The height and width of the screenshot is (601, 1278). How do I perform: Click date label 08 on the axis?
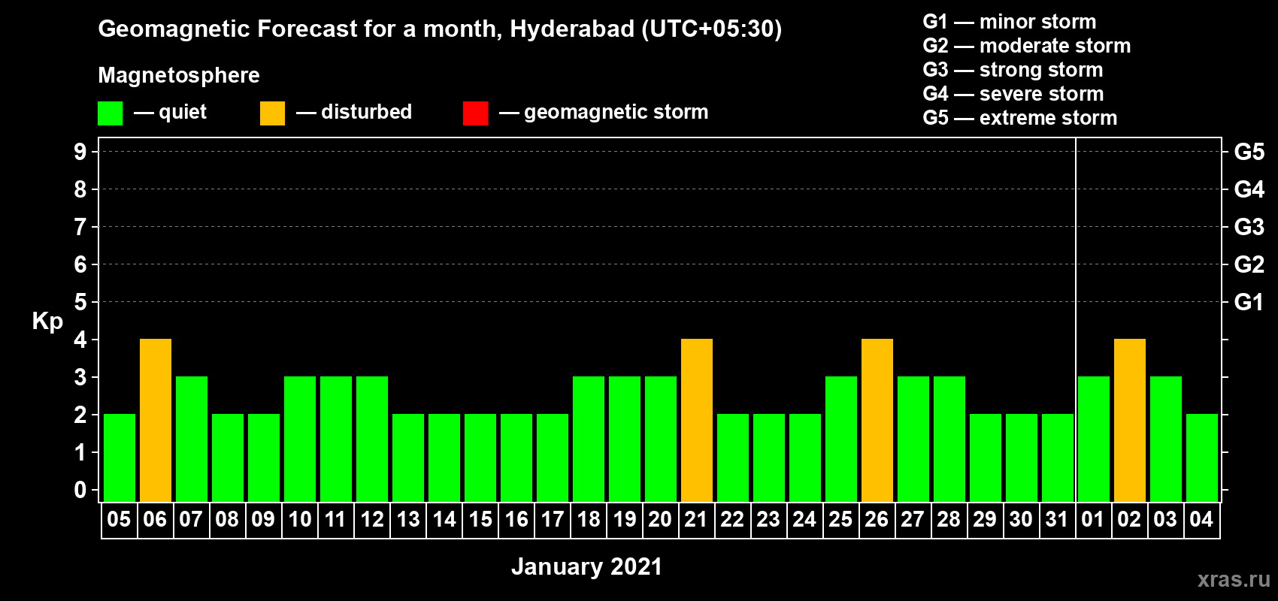tap(227, 519)
